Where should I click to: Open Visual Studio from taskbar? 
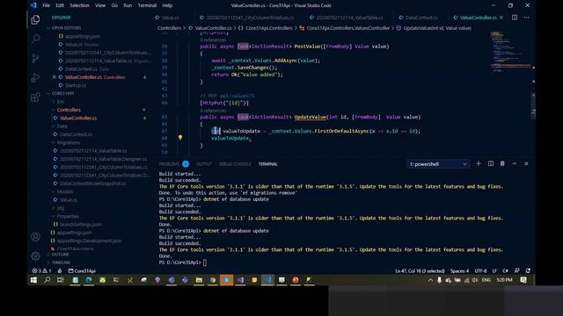coord(240,280)
